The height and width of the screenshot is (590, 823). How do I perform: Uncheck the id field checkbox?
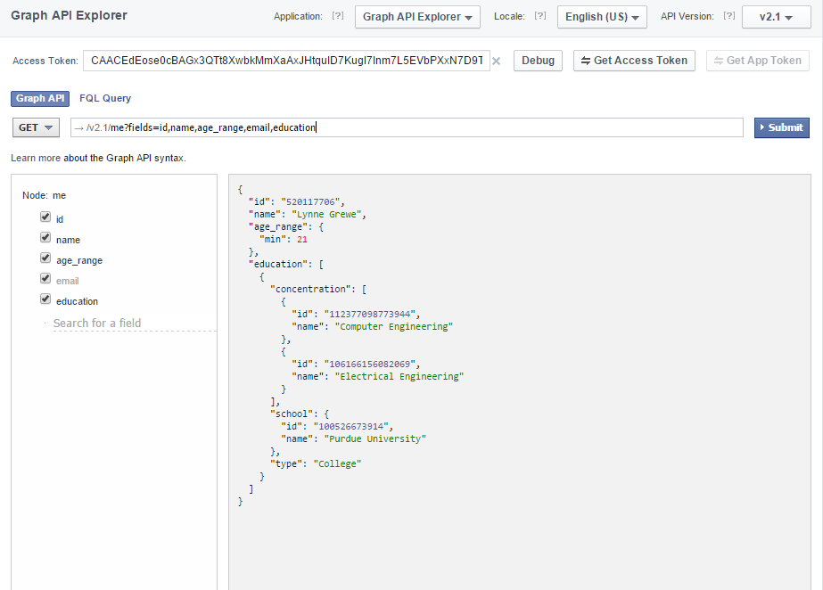click(x=45, y=217)
